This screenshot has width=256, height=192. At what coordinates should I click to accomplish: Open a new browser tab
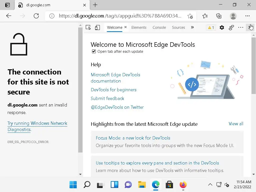95,5
